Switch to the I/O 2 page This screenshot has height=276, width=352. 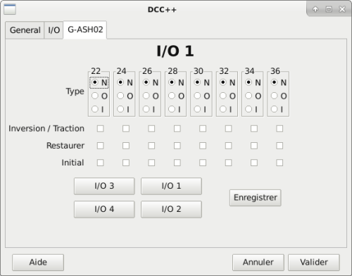171,209
